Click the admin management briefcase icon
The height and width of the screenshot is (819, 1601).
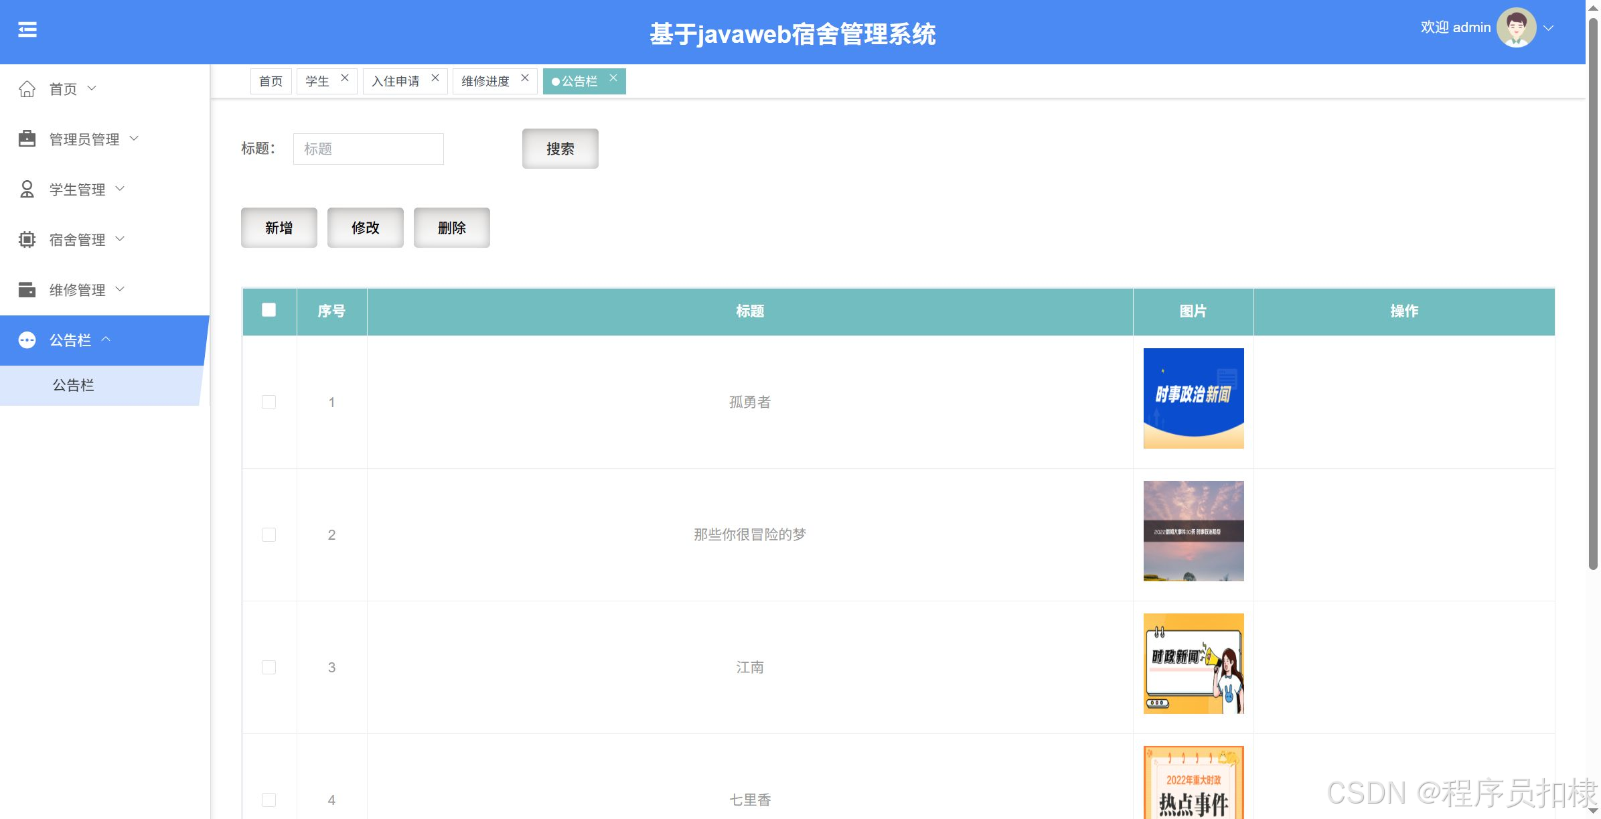[27, 139]
